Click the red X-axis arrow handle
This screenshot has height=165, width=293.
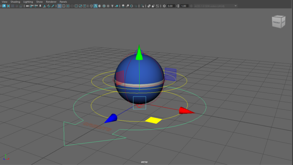(185, 111)
